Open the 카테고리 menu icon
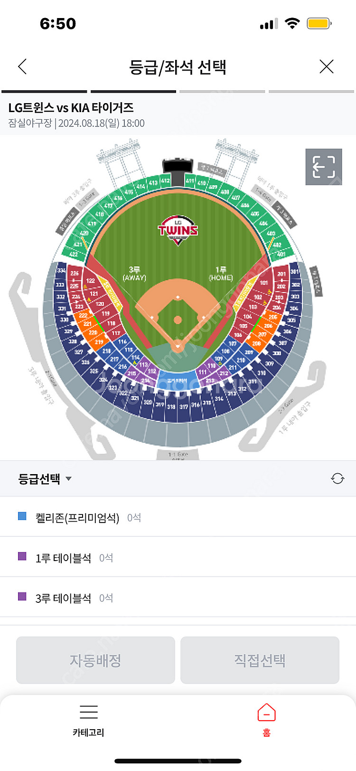This screenshot has width=356, height=771. 89,712
